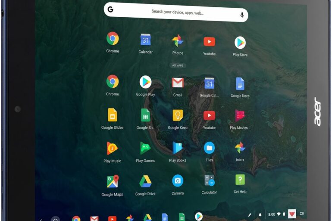Focus the "Search your device, apps, web..." field

(176, 12)
